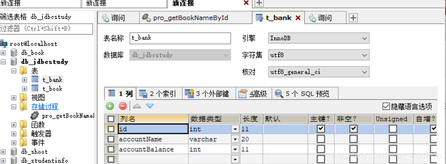Click the db_book database icon
446x164 pixels.
tap(14, 53)
